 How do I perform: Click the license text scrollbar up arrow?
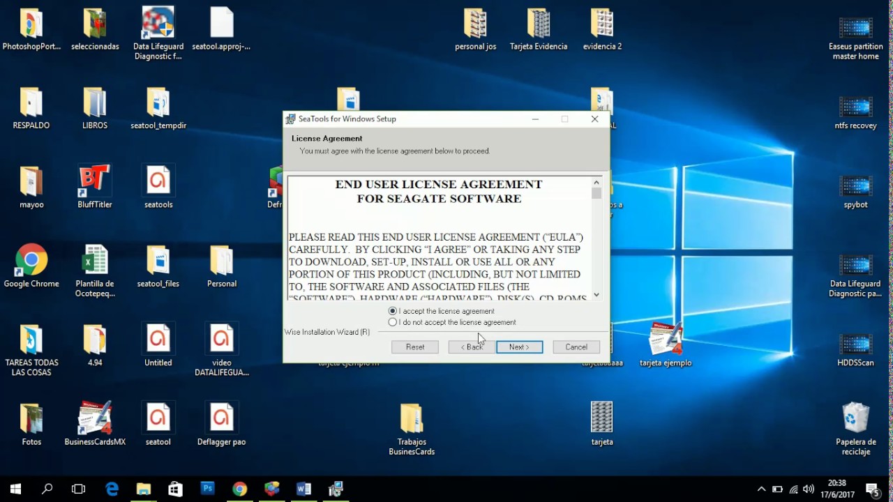click(596, 181)
